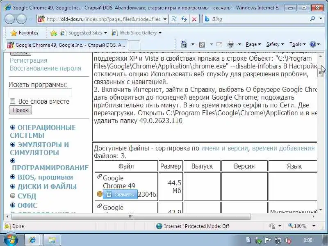Click the blue Help question icon
Screen dimensions: 328x246
point(313,44)
